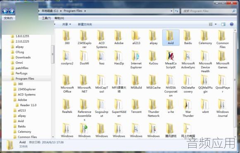Select Downloads in the navigation tree
The image size is (240, 153).
(x=23, y=57)
